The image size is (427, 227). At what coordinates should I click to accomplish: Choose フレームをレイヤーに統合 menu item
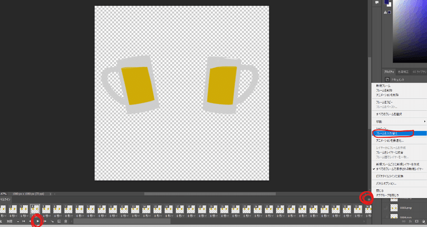click(x=390, y=152)
